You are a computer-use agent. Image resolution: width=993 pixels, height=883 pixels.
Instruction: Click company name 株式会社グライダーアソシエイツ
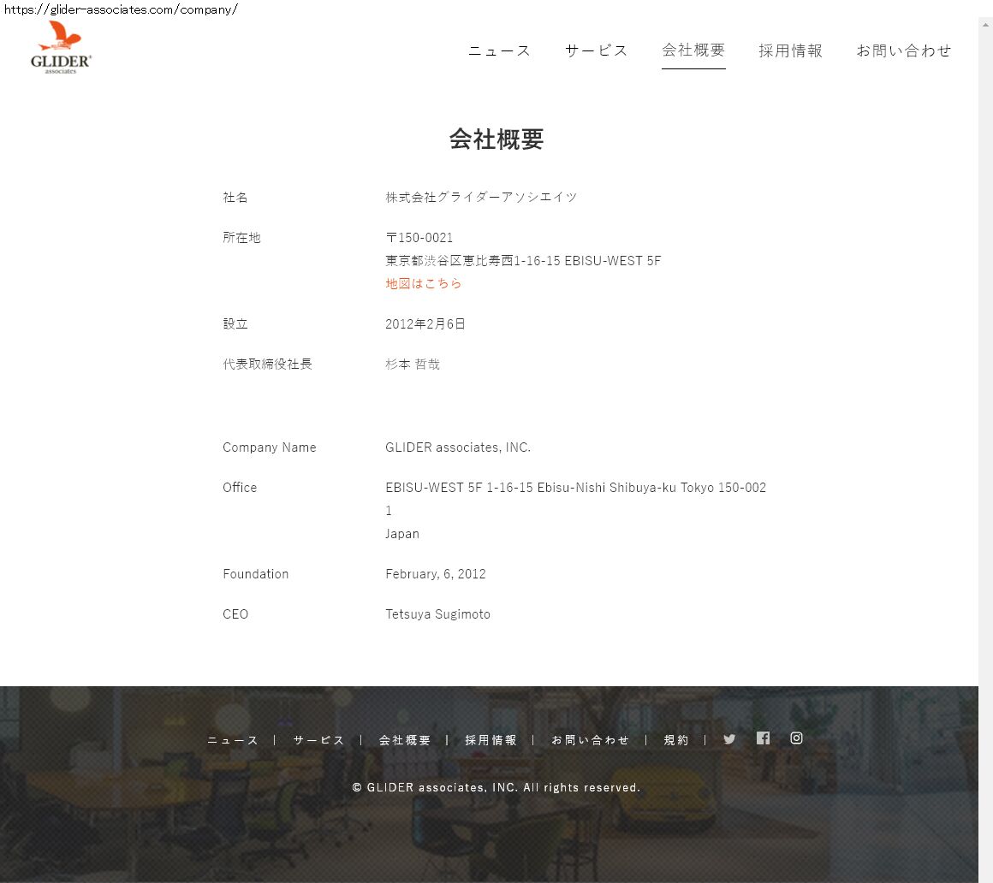pos(481,198)
